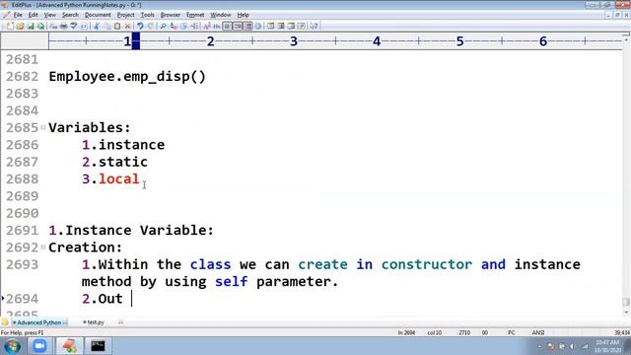The width and height of the screenshot is (631, 355).
Task: Click the word 'constructor' on line 2693
Action: (427, 264)
